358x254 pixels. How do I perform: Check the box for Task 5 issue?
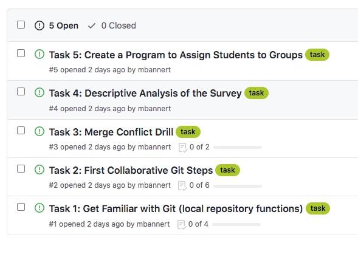point(21,53)
